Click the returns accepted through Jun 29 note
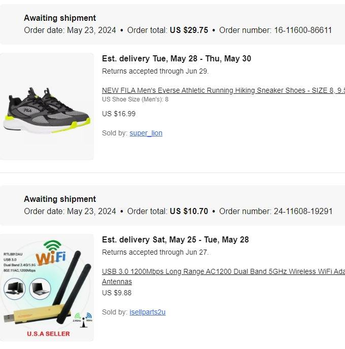 [155, 71]
